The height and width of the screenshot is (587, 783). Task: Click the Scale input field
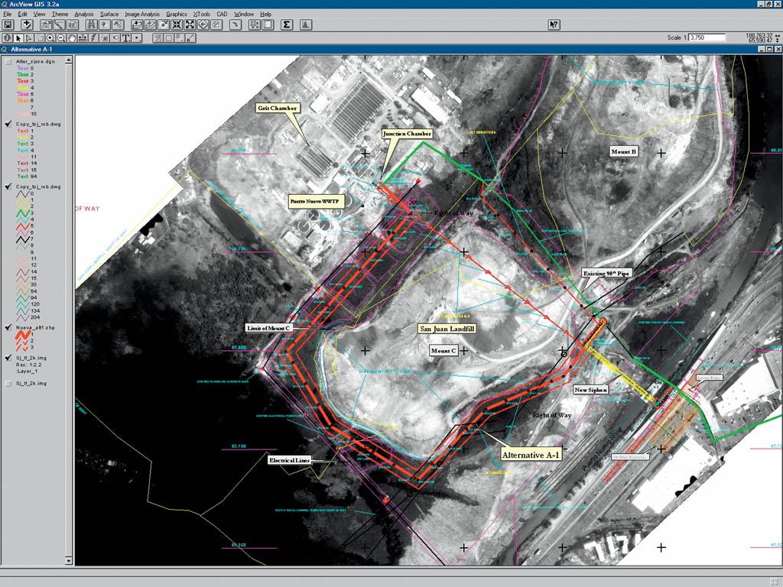coord(707,37)
